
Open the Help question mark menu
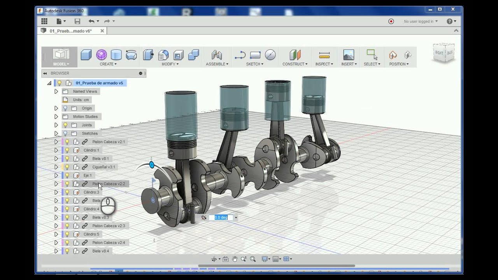click(451, 21)
